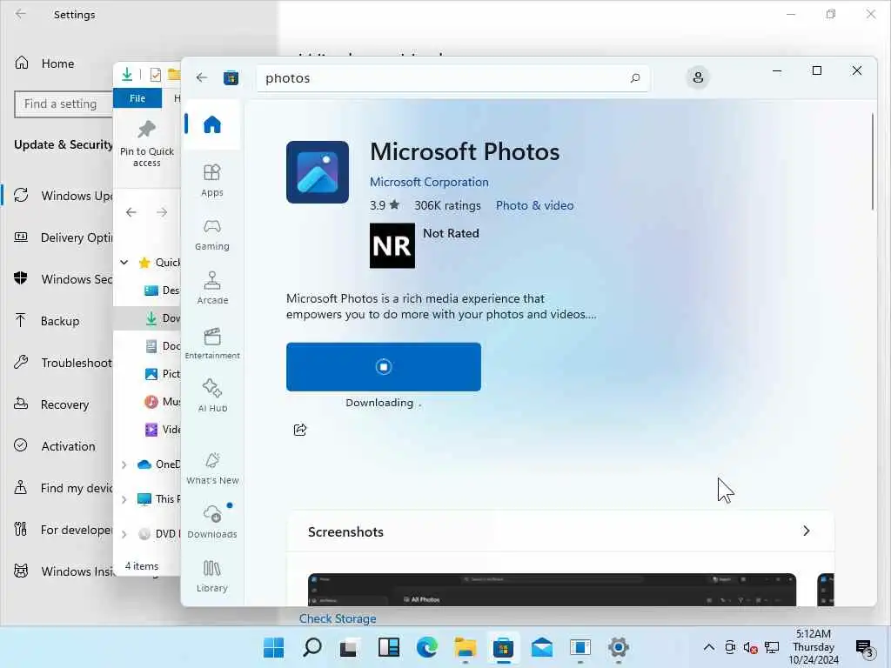Select Pictures in File Explorer tree

click(162, 374)
